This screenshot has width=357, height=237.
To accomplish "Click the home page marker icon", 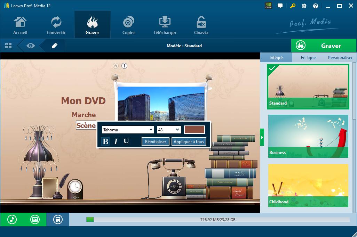I will click(116, 66).
